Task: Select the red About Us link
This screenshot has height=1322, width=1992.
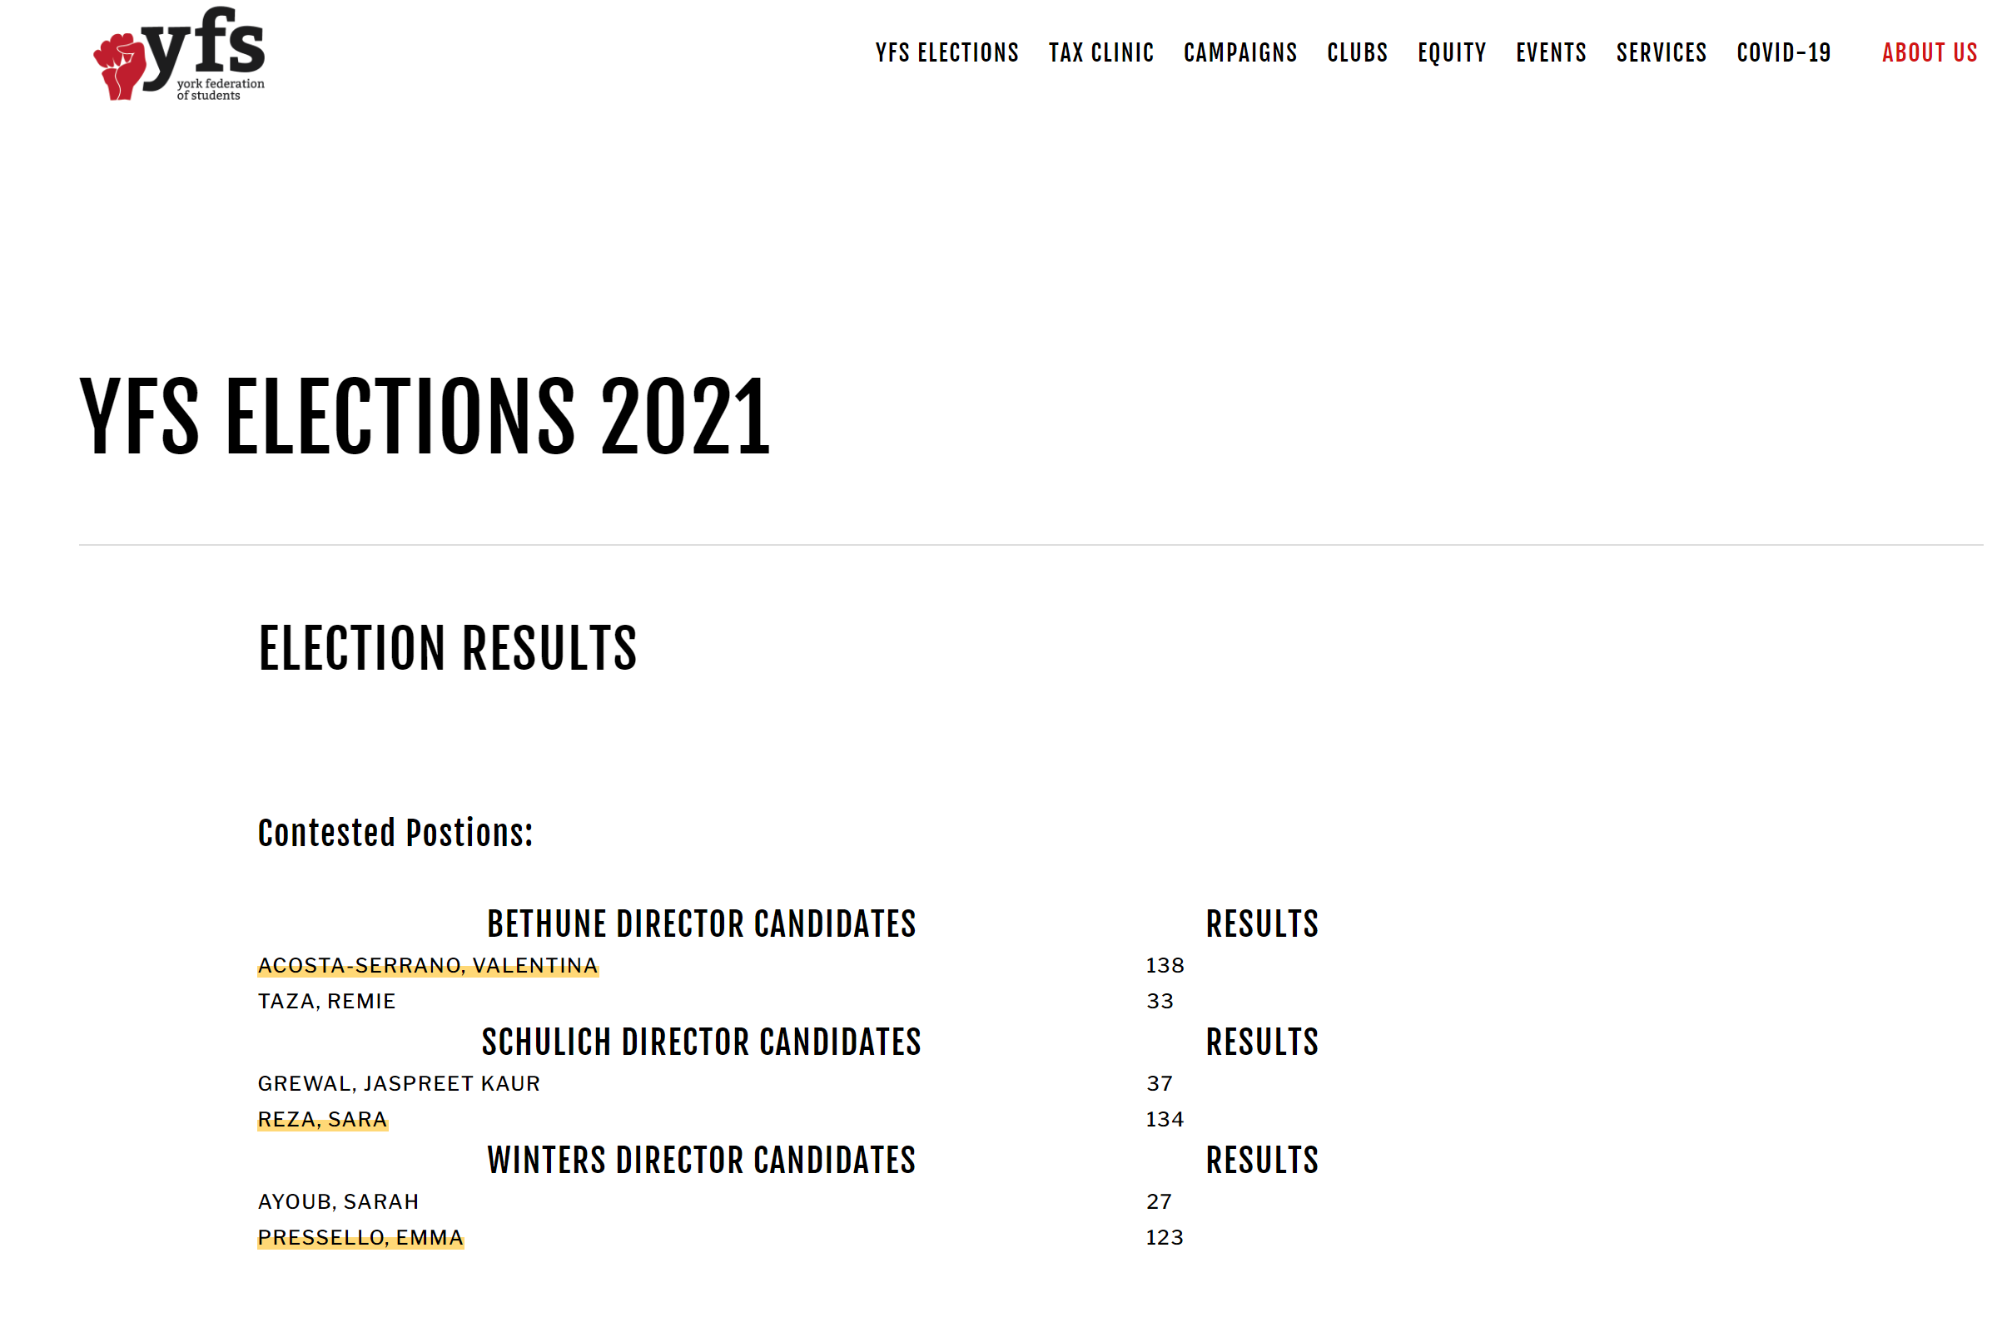Action: tap(1929, 53)
